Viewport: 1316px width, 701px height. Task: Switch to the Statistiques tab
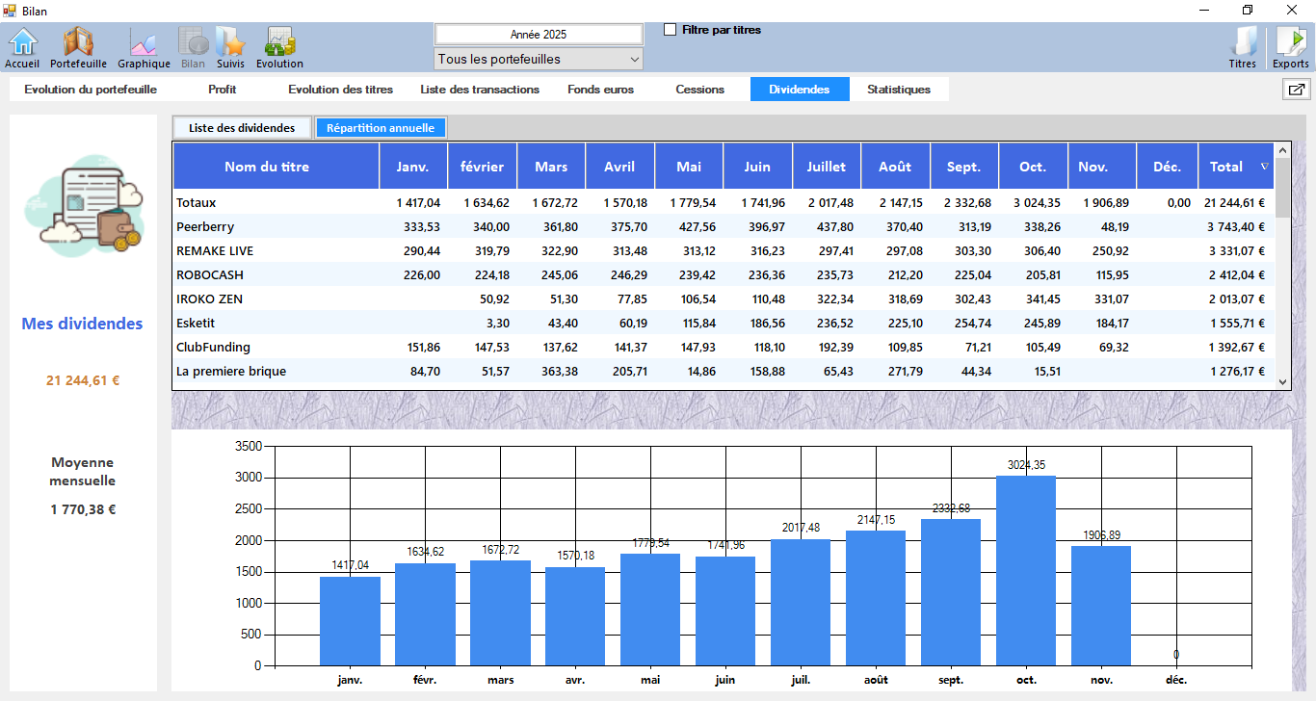898,90
